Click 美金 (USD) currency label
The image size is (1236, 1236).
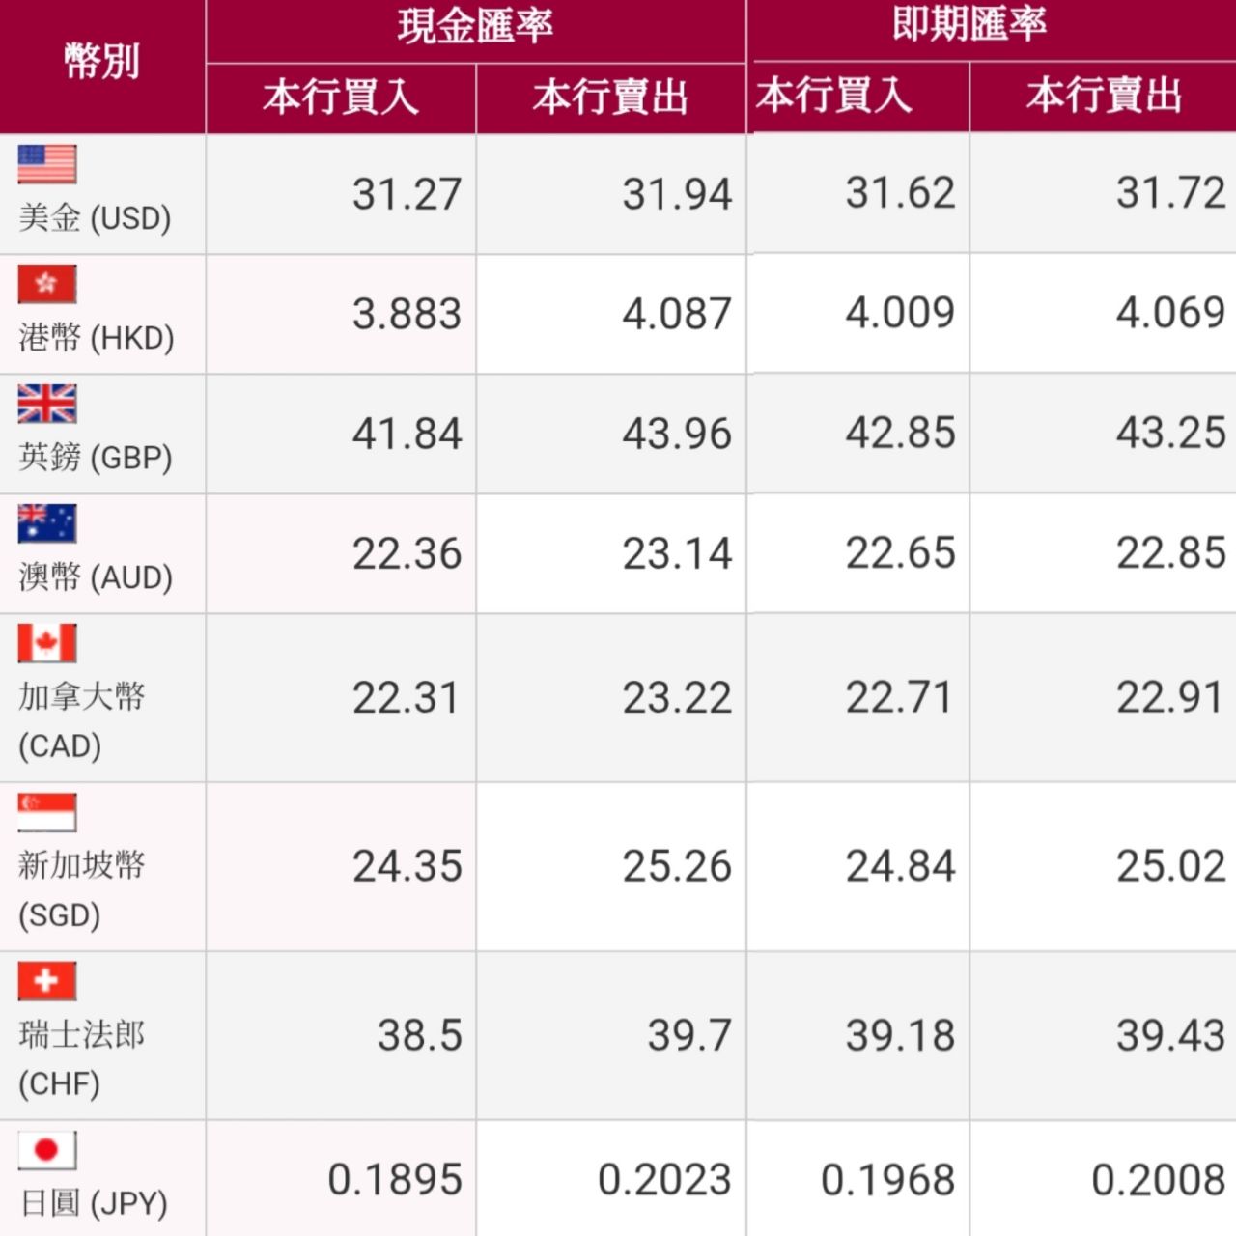click(95, 217)
